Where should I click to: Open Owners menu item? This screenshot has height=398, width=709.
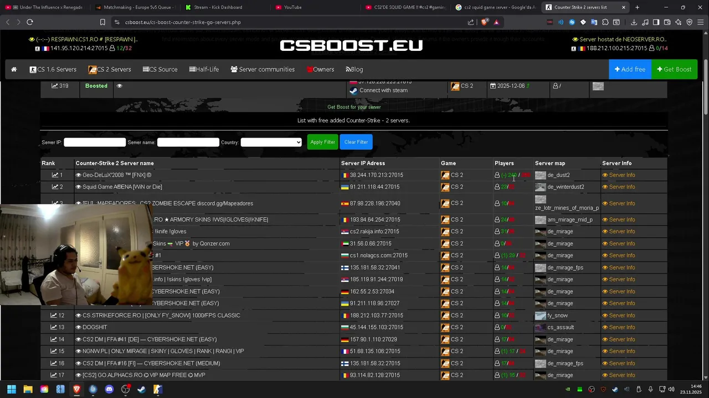click(320, 70)
